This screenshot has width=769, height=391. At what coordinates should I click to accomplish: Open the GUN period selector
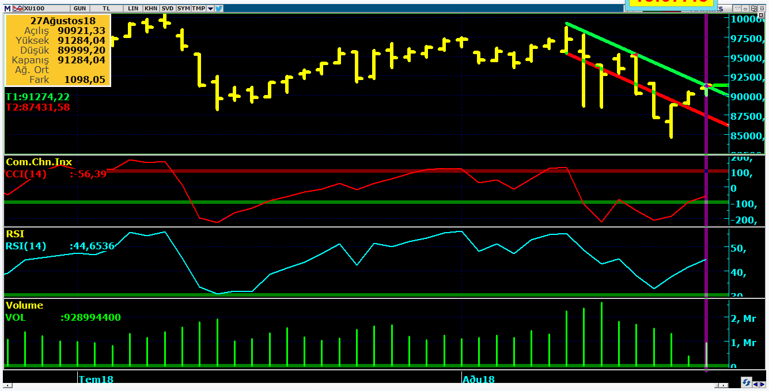[x=80, y=8]
